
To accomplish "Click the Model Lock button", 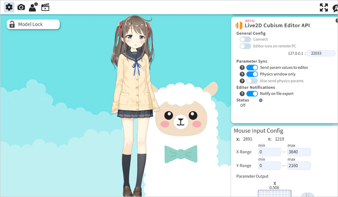I will coord(33,24).
